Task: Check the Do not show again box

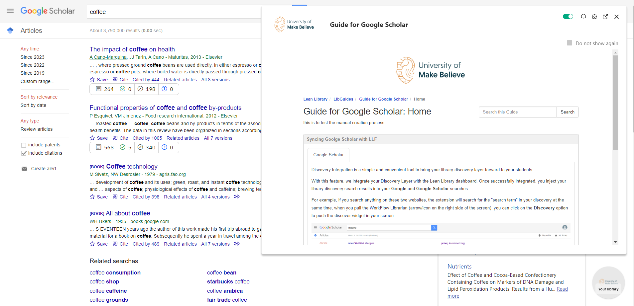Action: pyautogui.click(x=570, y=43)
